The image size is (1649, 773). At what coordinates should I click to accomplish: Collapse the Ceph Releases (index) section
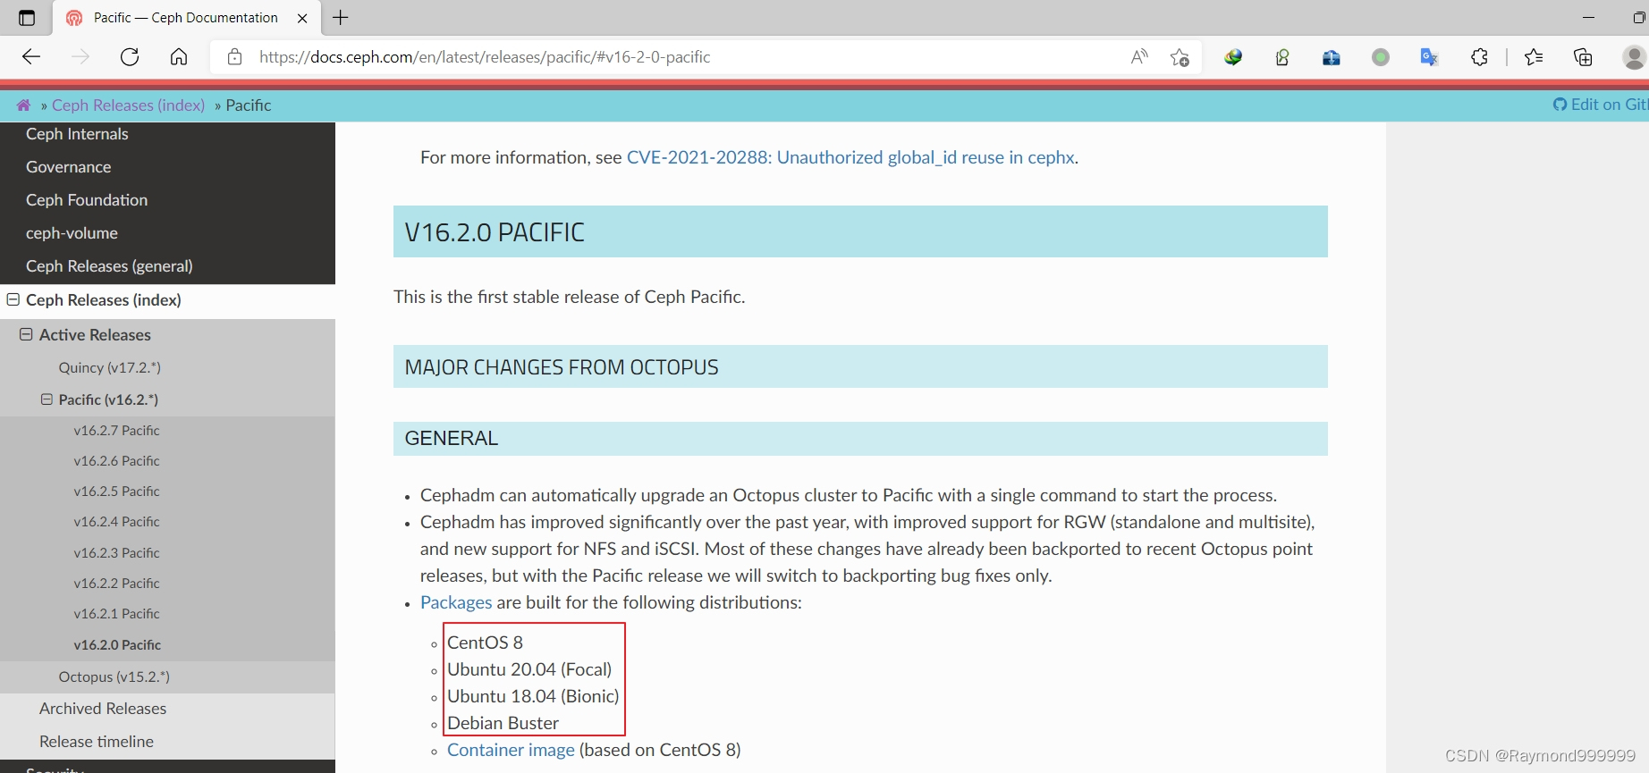tap(13, 299)
